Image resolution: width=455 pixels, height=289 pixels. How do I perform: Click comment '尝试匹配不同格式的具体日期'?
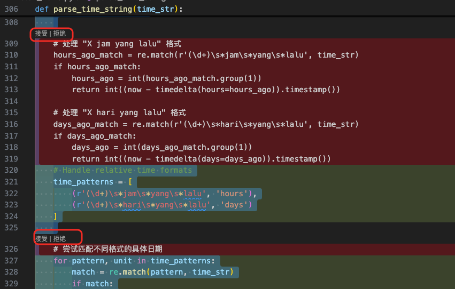click(108, 249)
